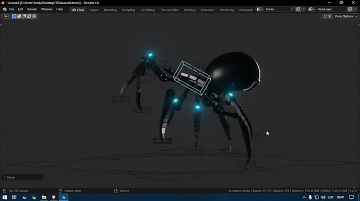Open the Blender logo application menu
Screen dimensions: 360x201
pyautogui.click(x=5, y=9)
